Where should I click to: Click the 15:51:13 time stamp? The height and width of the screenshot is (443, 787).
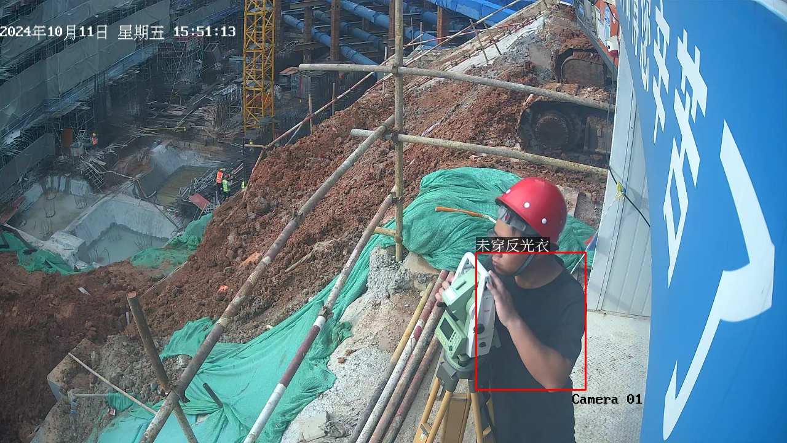tap(205, 31)
